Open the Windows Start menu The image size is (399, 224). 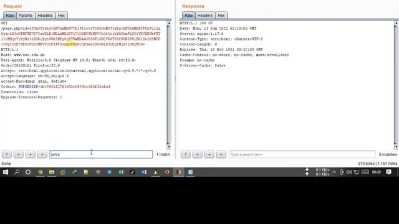coord(6,172)
